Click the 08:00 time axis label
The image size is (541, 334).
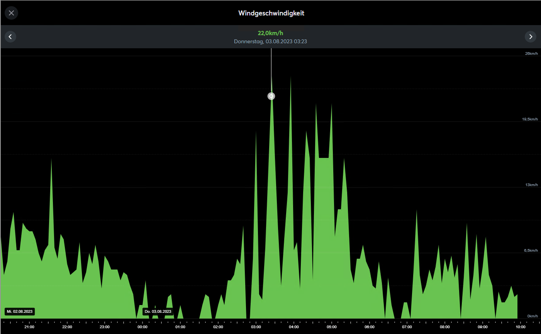point(445,327)
